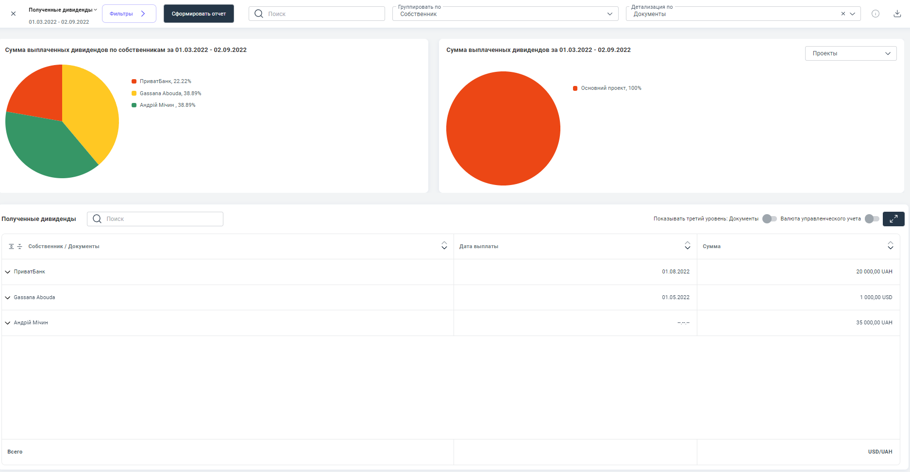Clear the Детализация по selection
Image resolution: width=910 pixels, height=472 pixels.
(x=843, y=14)
